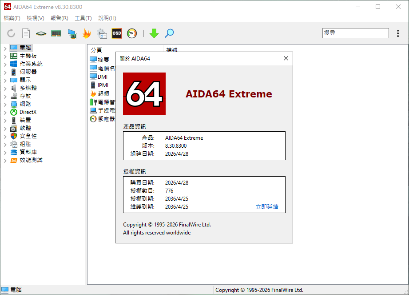Click the magnifier search icon in the toolbar
409x295 pixels.
pyautogui.click(x=169, y=33)
